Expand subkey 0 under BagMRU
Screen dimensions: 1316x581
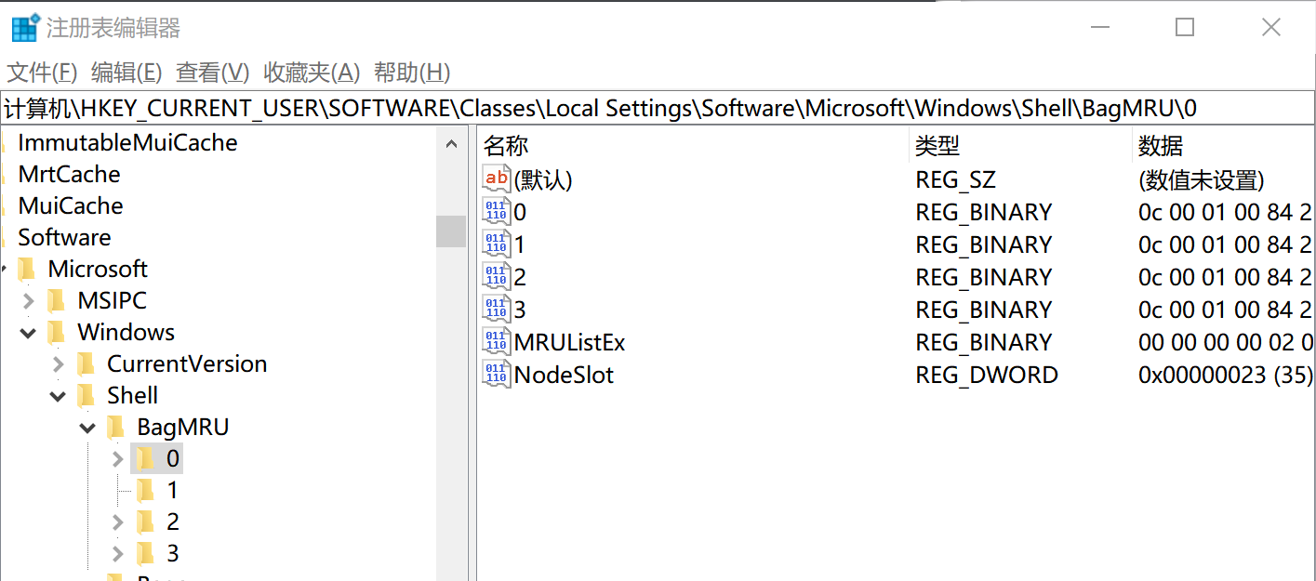pos(117,458)
